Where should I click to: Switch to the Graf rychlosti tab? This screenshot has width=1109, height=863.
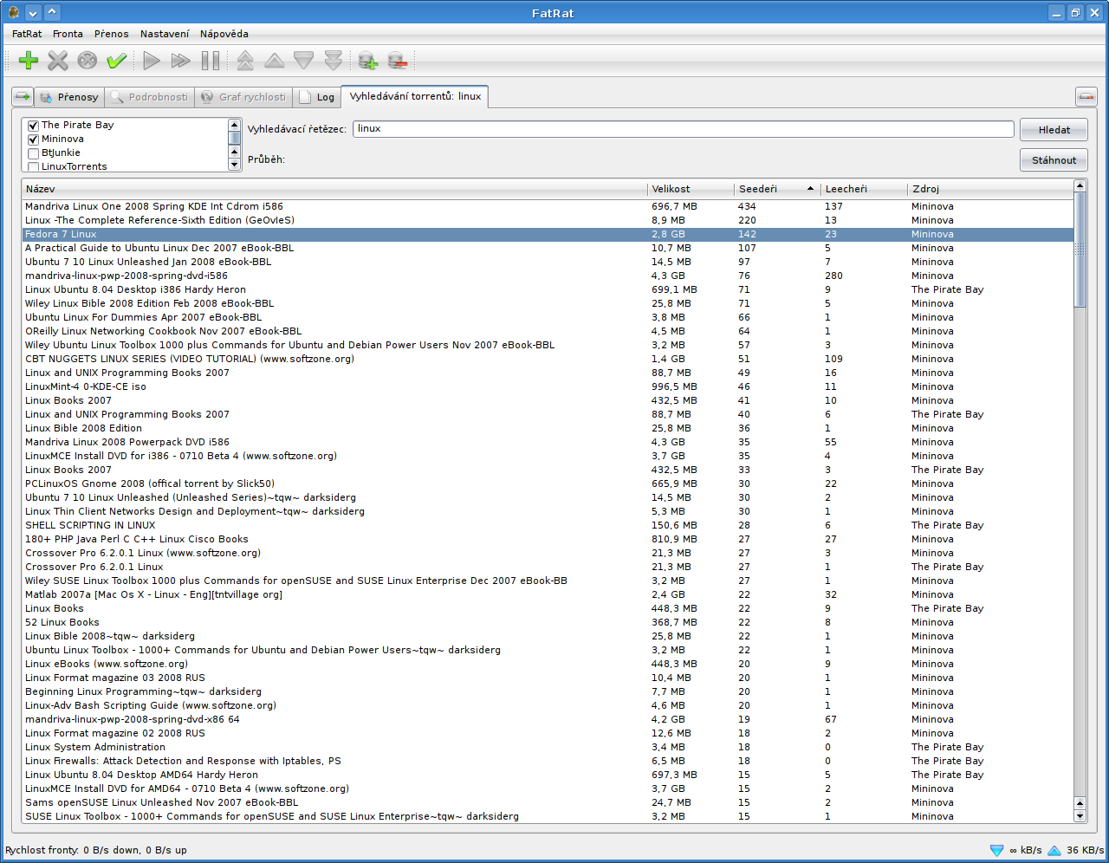243,97
